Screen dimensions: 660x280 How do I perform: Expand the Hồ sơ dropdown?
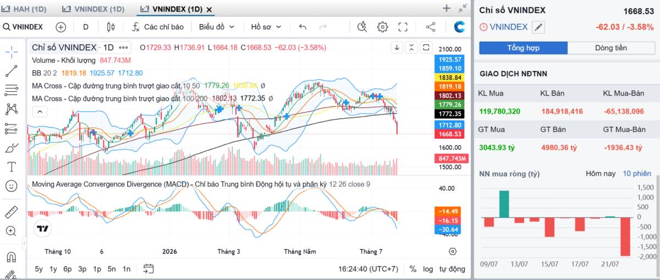266,27
